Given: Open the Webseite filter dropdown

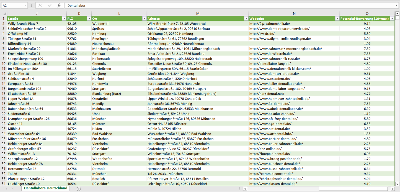Looking at the screenshot, I should coord(337,19).
